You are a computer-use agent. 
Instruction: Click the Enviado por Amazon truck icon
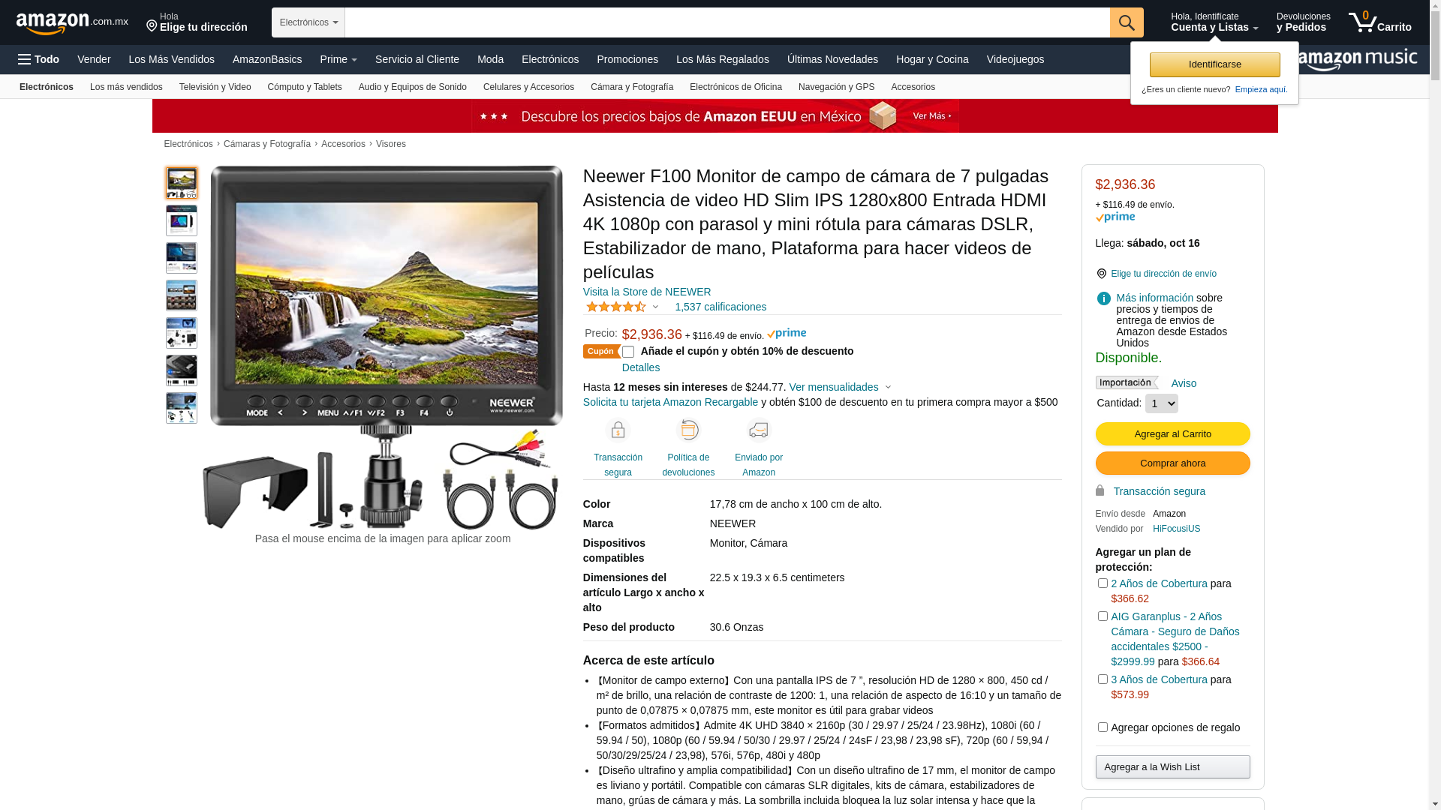click(759, 430)
